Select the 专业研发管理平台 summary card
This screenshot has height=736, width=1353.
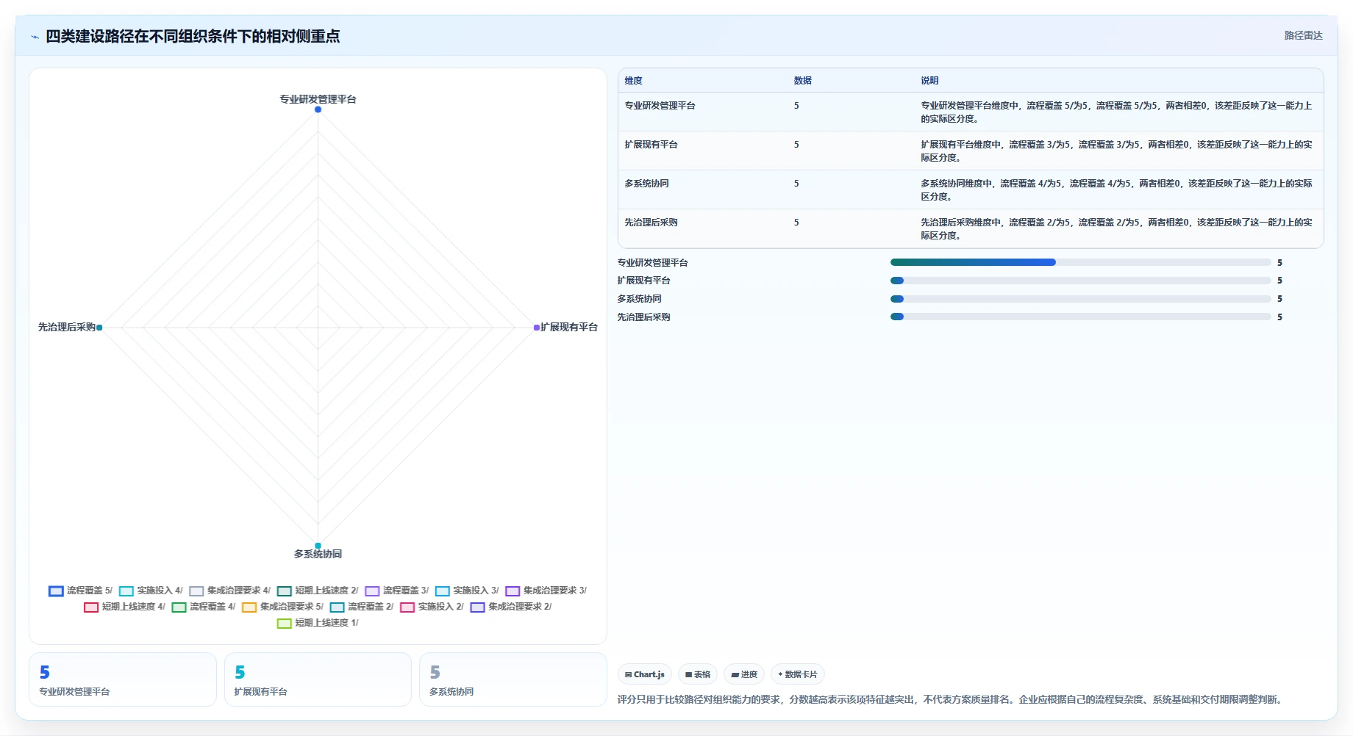tap(123, 679)
